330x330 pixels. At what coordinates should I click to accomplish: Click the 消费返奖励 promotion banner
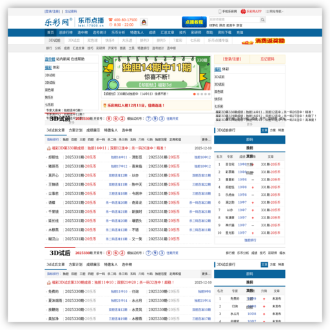pyautogui.click(x=263, y=41)
